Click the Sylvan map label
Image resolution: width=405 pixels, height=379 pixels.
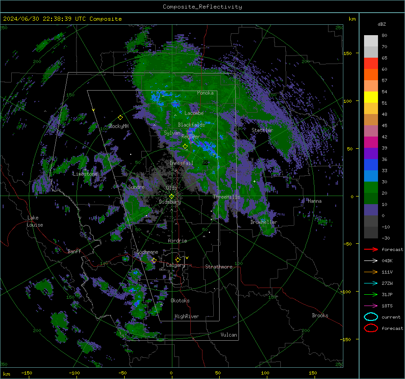click(x=172, y=133)
